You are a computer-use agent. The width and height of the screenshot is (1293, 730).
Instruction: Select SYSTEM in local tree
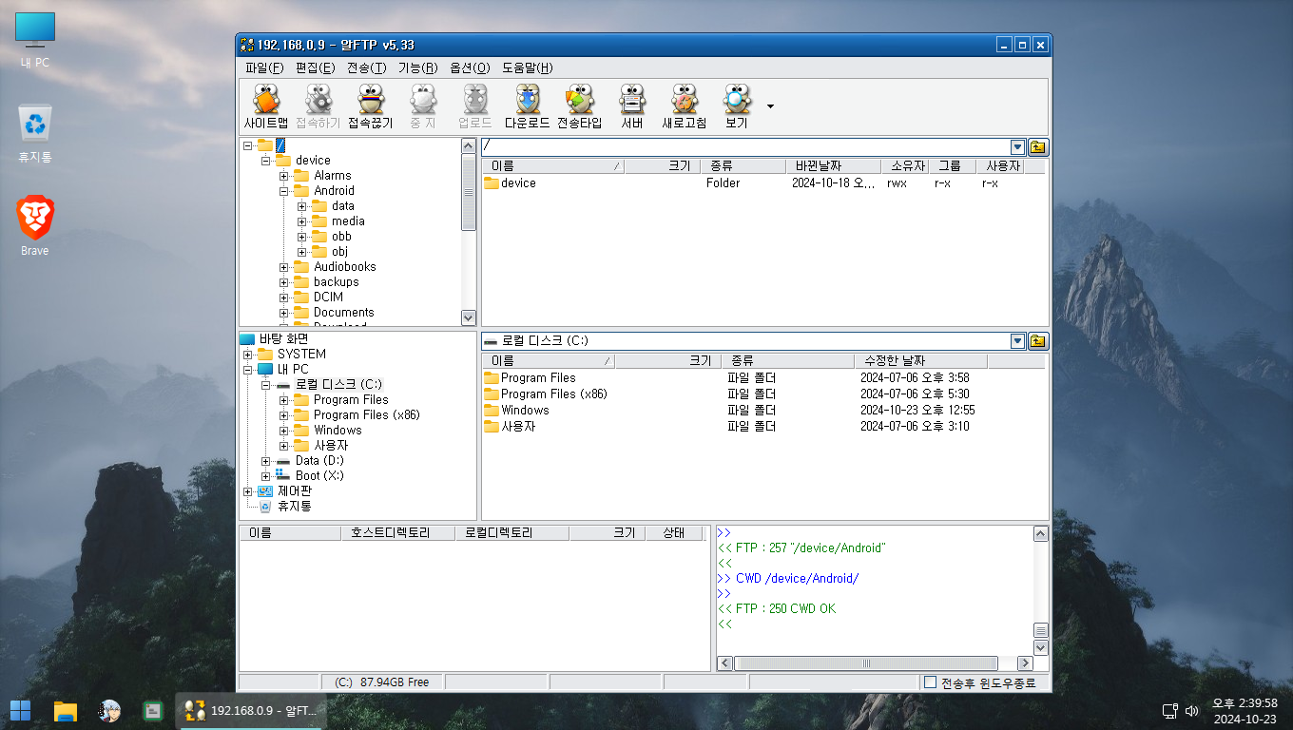point(301,355)
